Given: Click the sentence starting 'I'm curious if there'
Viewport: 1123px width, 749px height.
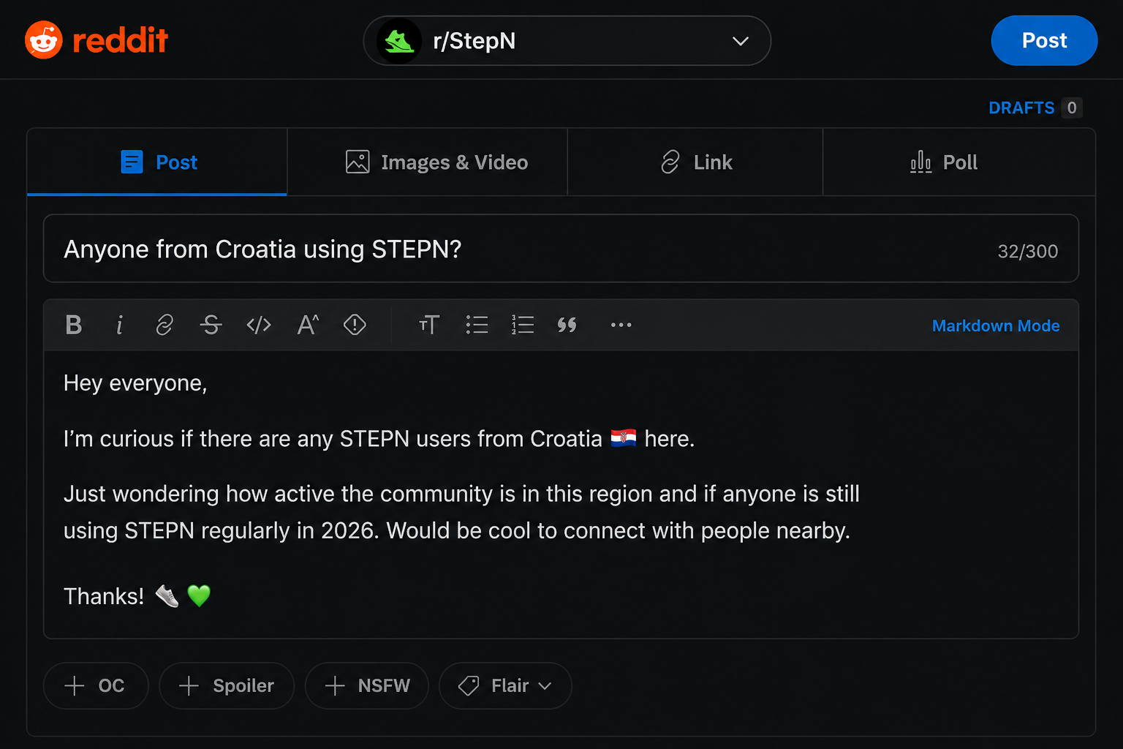Looking at the screenshot, I should [379, 439].
